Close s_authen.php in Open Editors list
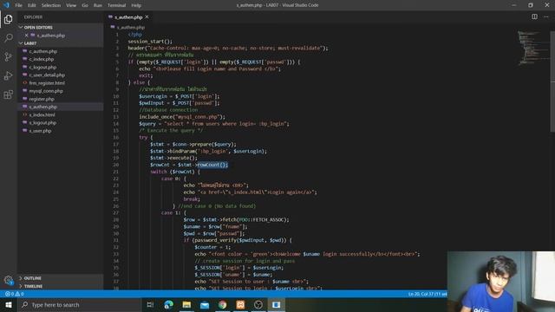 click(27, 36)
